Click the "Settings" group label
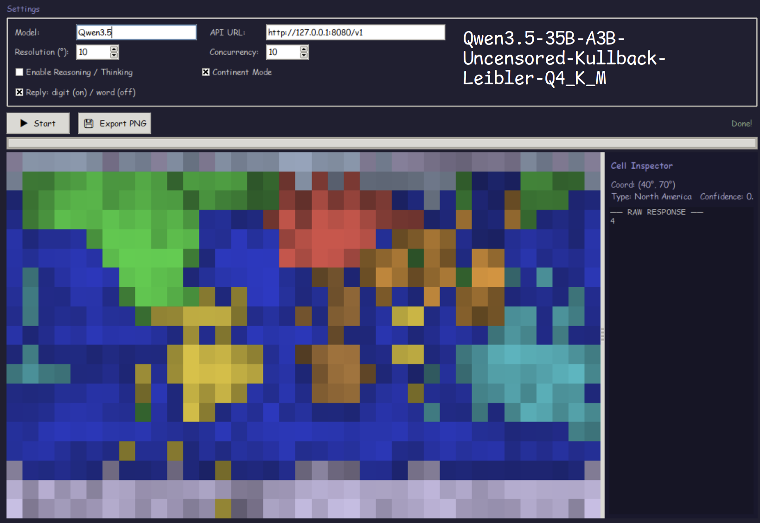The height and width of the screenshot is (523, 760). point(23,9)
